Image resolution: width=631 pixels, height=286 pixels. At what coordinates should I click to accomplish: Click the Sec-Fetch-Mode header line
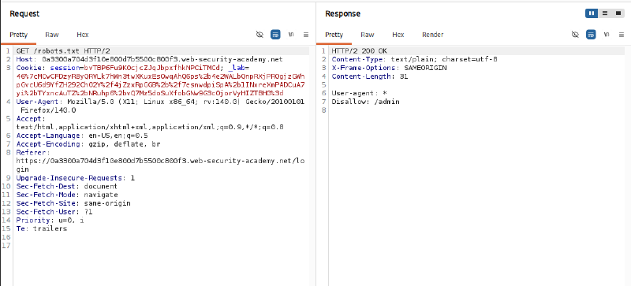(x=67, y=195)
